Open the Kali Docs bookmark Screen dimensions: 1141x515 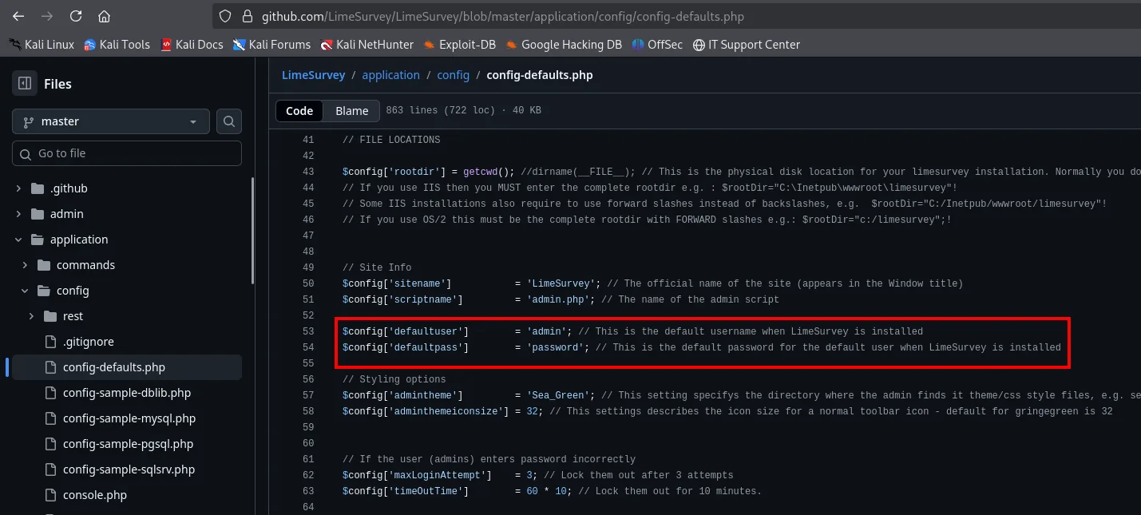click(192, 45)
